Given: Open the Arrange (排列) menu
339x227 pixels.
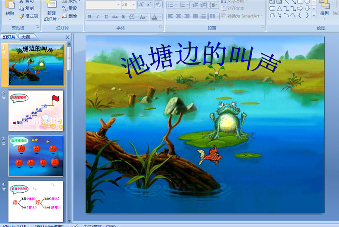Looking at the screenshot, I should [324, 10].
